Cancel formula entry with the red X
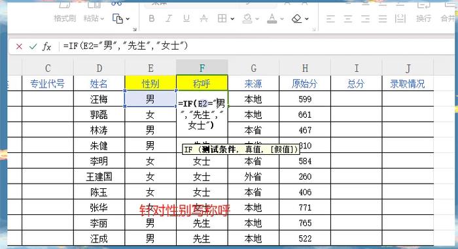 [19, 46]
